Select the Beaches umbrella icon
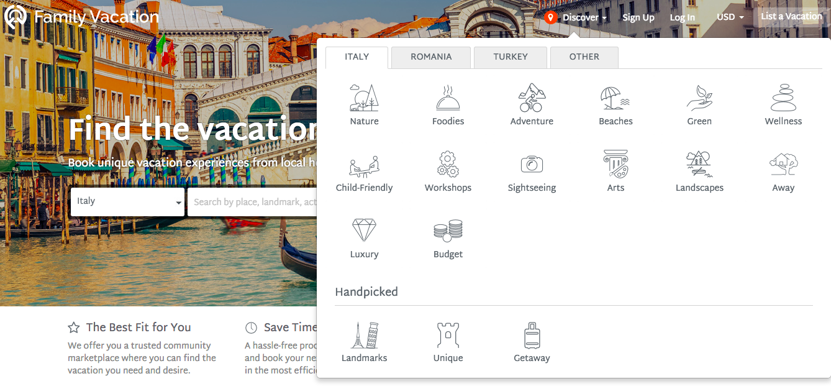 tap(615, 97)
